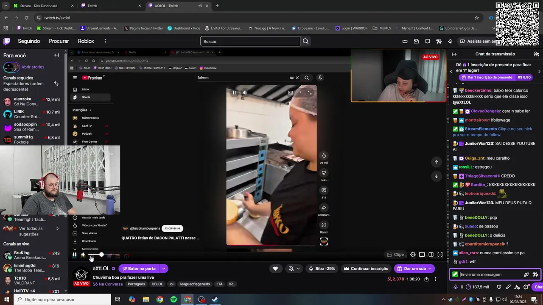This screenshot has width=543, height=305.
Task: Like the YouTube short thumbs up
Action: pyautogui.click(x=324, y=155)
